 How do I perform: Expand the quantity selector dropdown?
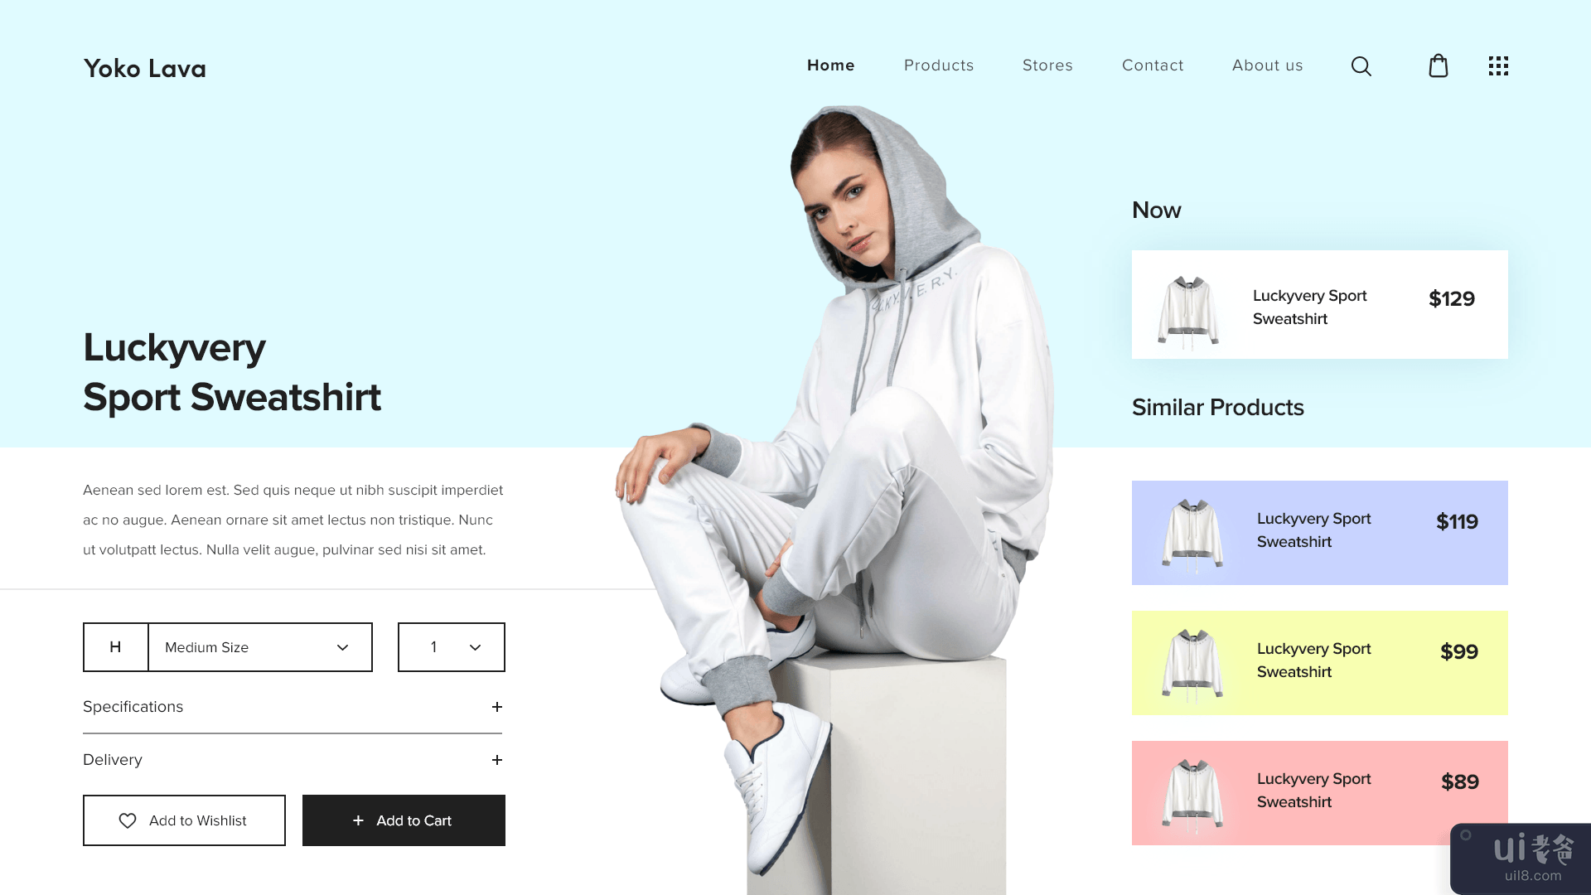pos(474,646)
